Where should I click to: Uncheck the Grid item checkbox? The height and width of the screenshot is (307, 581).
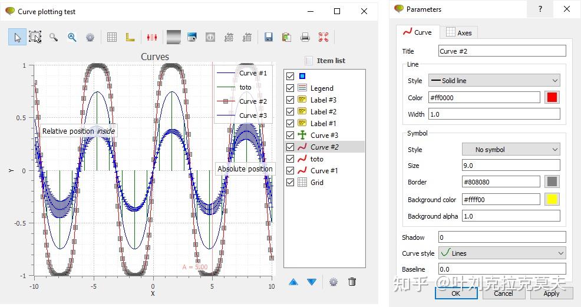click(290, 183)
